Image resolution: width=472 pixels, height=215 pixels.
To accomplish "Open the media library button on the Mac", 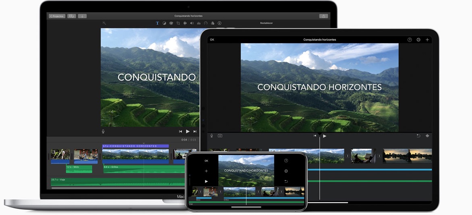I will click(x=72, y=16).
